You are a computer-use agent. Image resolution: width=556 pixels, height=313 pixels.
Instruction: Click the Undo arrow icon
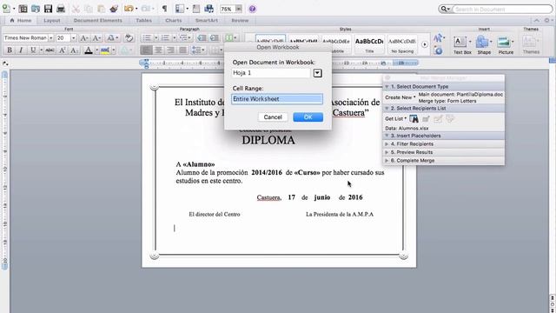click(x=129, y=9)
